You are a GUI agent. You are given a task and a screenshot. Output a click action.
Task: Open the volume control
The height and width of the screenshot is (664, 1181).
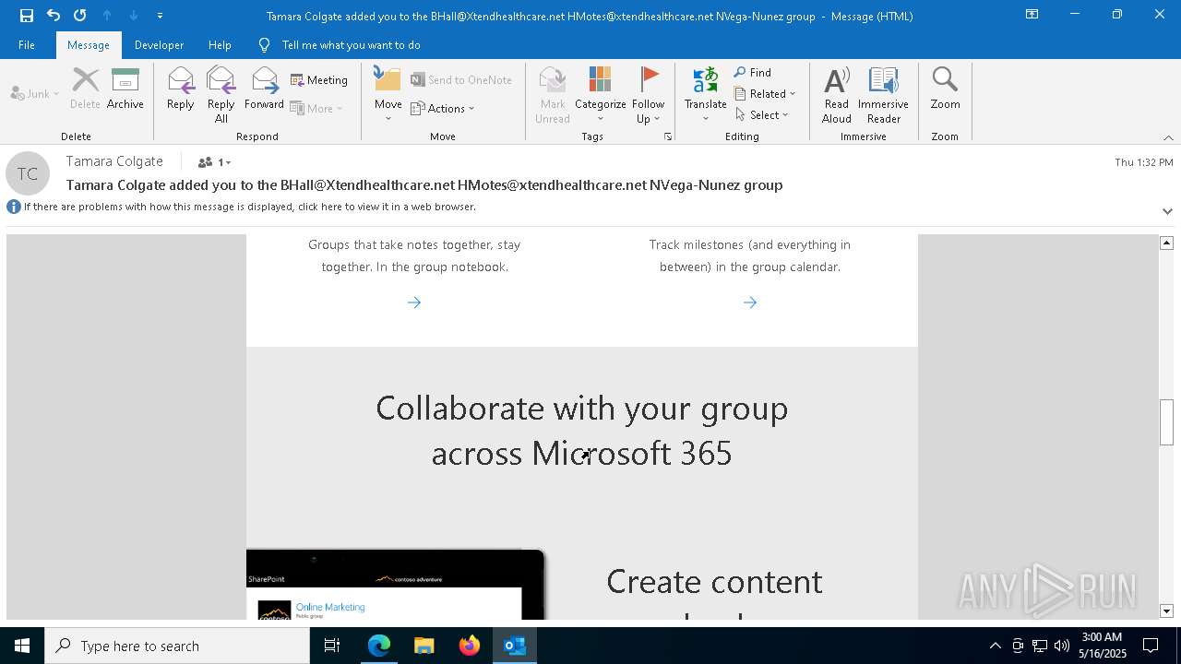pos(1062,646)
